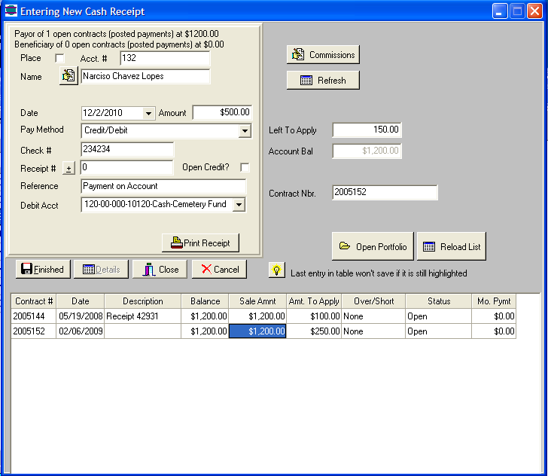Click the app icon in the title bar

tap(10, 11)
